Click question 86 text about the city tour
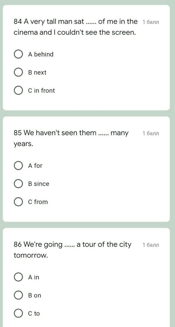Screen dimensions: 175x327 coord(72,245)
